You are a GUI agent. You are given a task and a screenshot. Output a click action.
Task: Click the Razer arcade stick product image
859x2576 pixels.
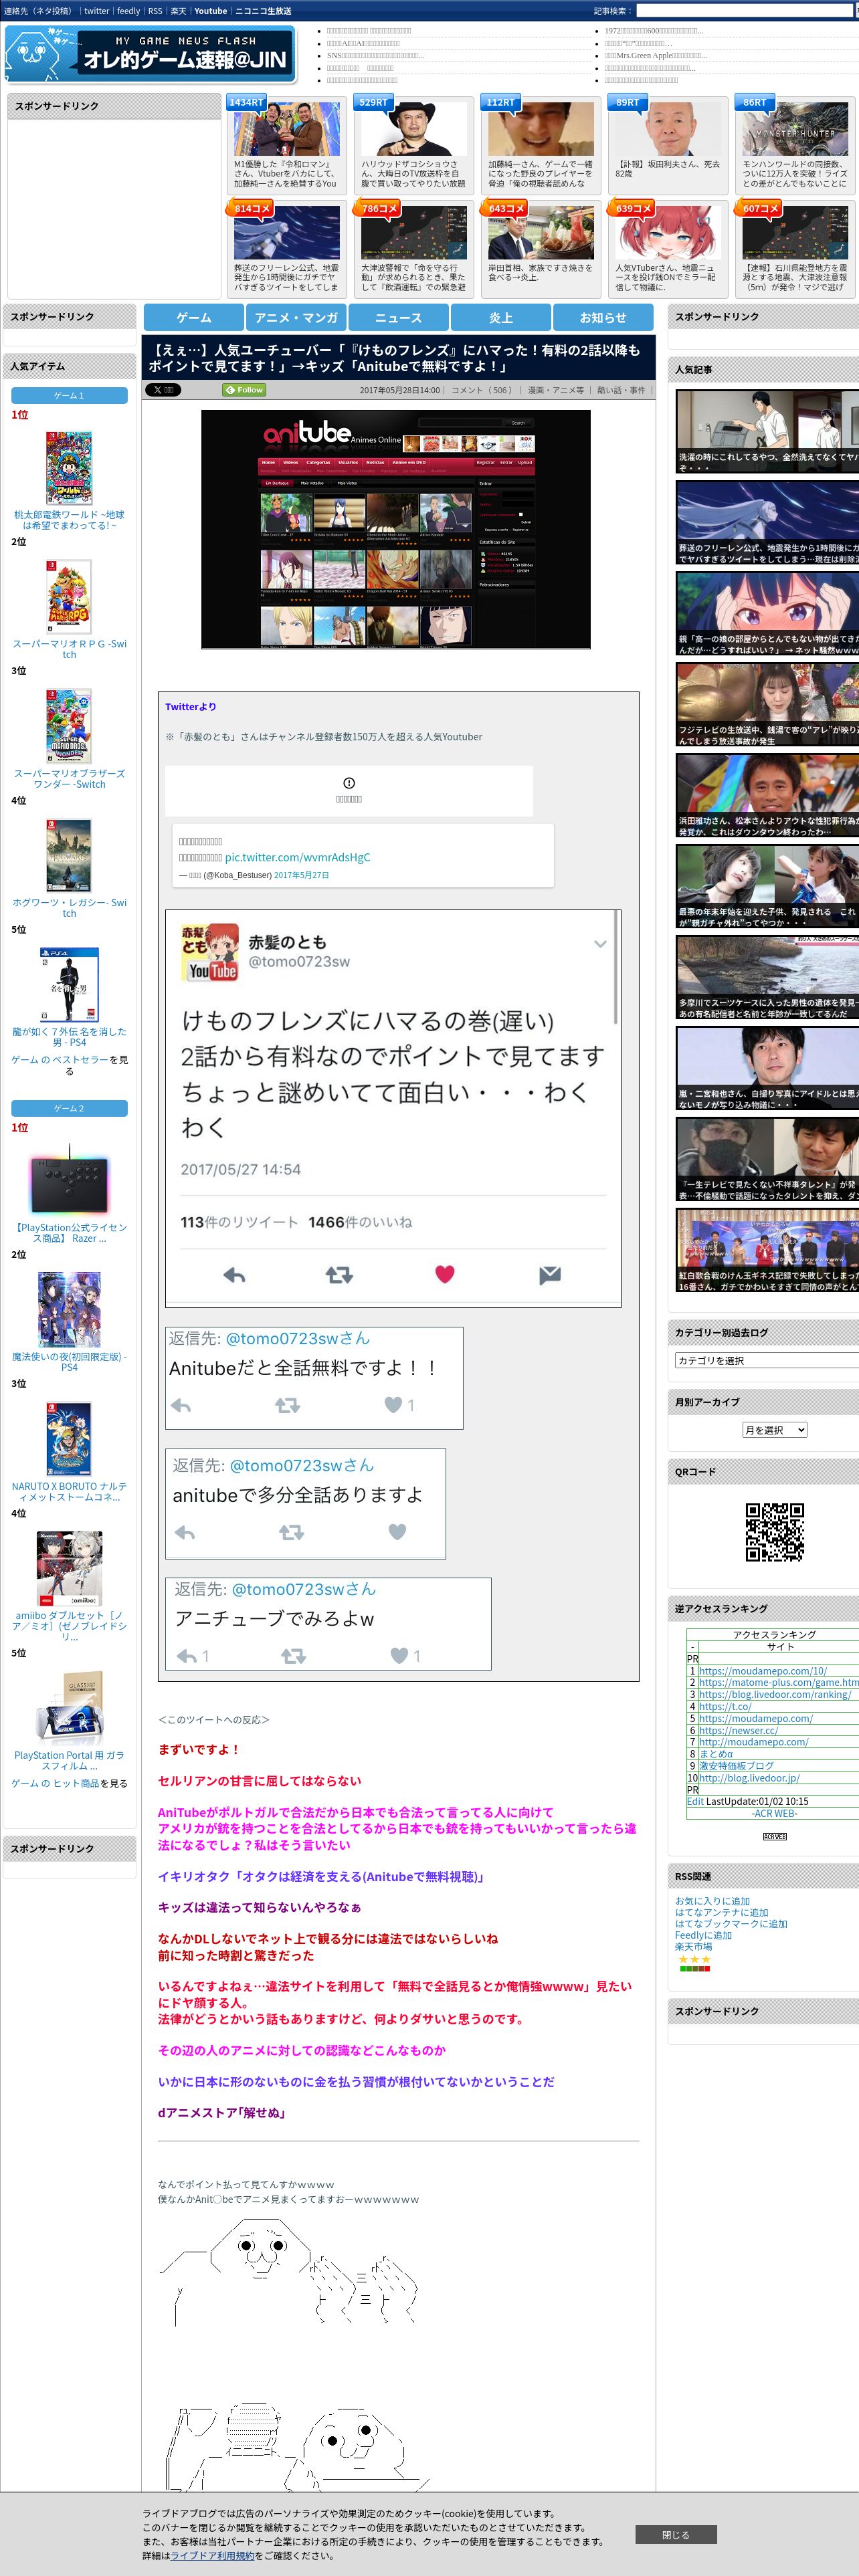tap(69, 1181)
